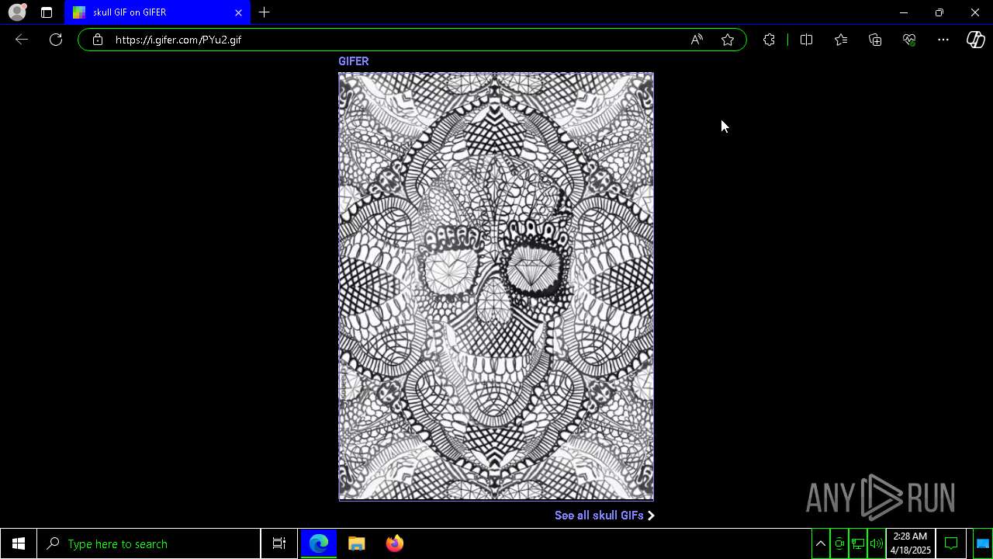Viewport: 993px width, 559px height.
Task: Open the Favorites list
Action: pos(841,40)
